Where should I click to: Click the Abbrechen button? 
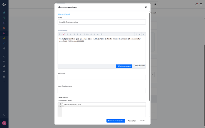tap(132, 121)
